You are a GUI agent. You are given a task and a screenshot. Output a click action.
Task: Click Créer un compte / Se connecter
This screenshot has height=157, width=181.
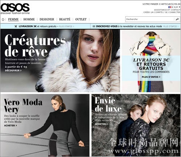click(162, 12)
